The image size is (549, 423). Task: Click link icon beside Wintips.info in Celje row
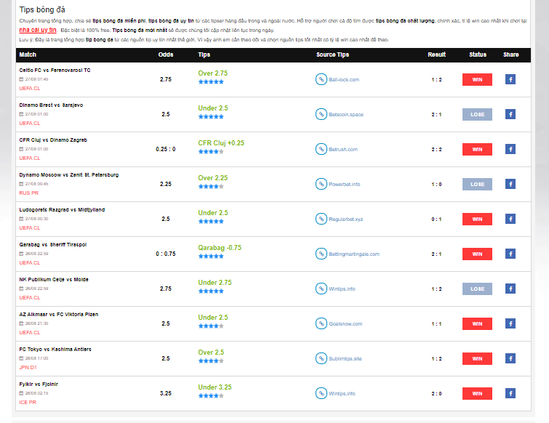[x=321, y=289]
